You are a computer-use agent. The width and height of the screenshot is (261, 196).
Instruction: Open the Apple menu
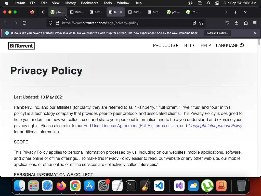click(x=7, y=3)
